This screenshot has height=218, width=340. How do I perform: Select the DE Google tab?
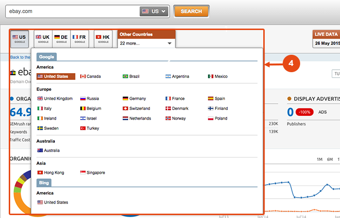[61, 39]
